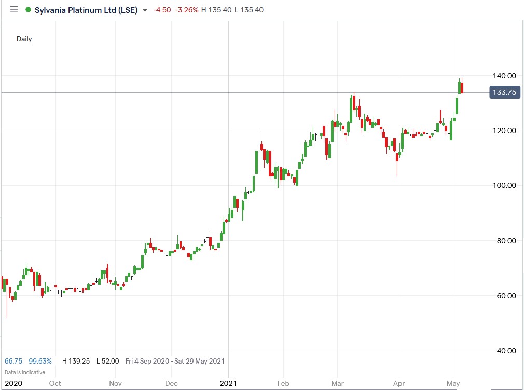Screen dimensions: 524x390
Task: Click the Data is indicative note
Action: [25, 372]
